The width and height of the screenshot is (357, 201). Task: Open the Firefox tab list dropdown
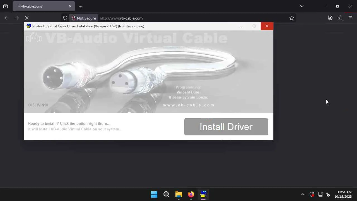coord(301,6)
